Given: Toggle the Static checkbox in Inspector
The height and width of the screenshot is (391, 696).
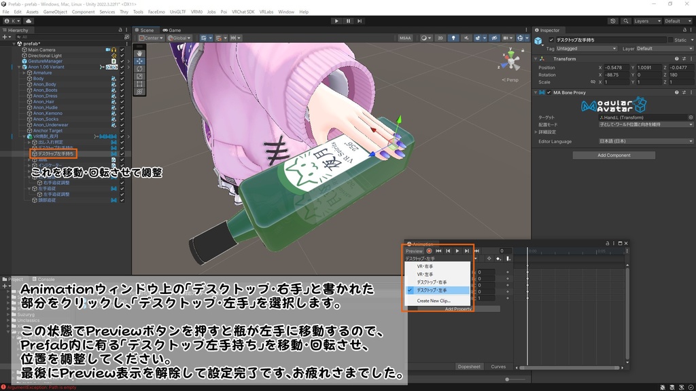Looking at the screenshot, I should click(x=670, y=40).
